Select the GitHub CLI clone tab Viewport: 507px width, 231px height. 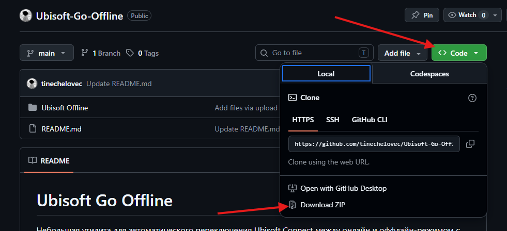point(370,120)
